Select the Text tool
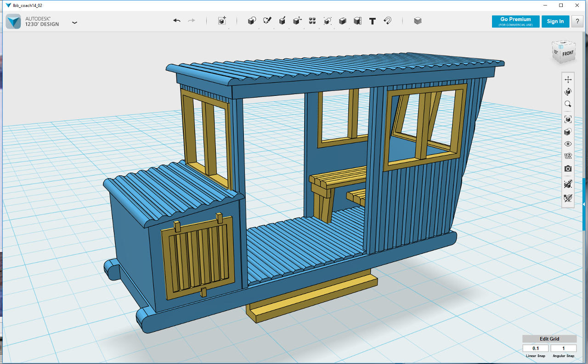The height and width of the screenshot is (364, 588). [373, 21]
